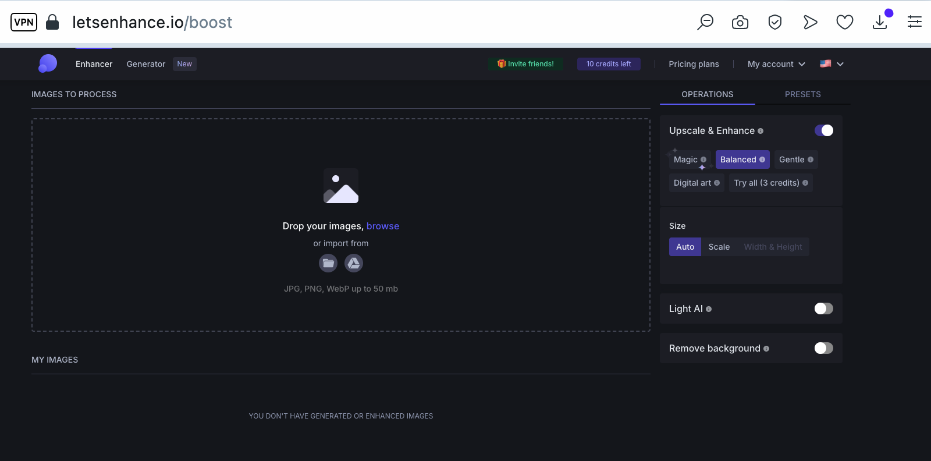The height and width of the screenshot is (461, 931).
Task: Click the Let's Enhance logo icon
Action: click(x=48, y=63)
